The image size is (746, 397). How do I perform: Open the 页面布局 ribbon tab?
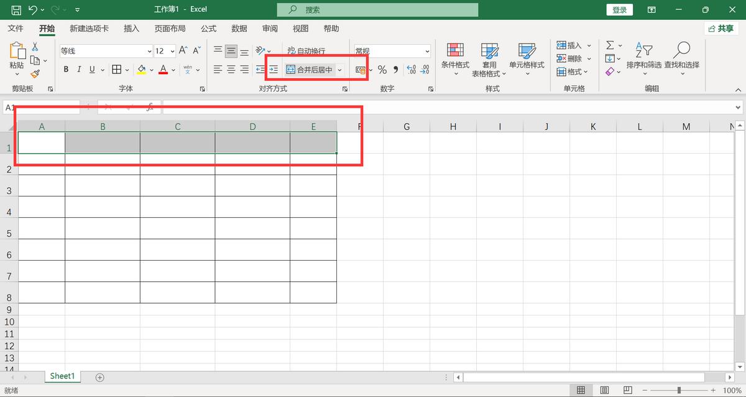[171, 28]
